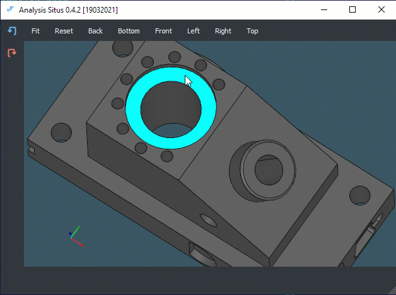396x295 pixels.
Task: Minimize the Analysis Situs window
Action: pos(324,10)
